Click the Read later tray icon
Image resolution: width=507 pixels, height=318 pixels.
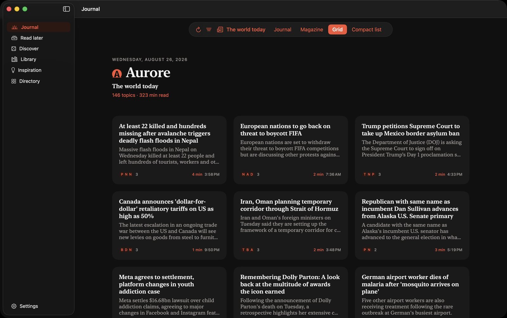tap(14, 38)
